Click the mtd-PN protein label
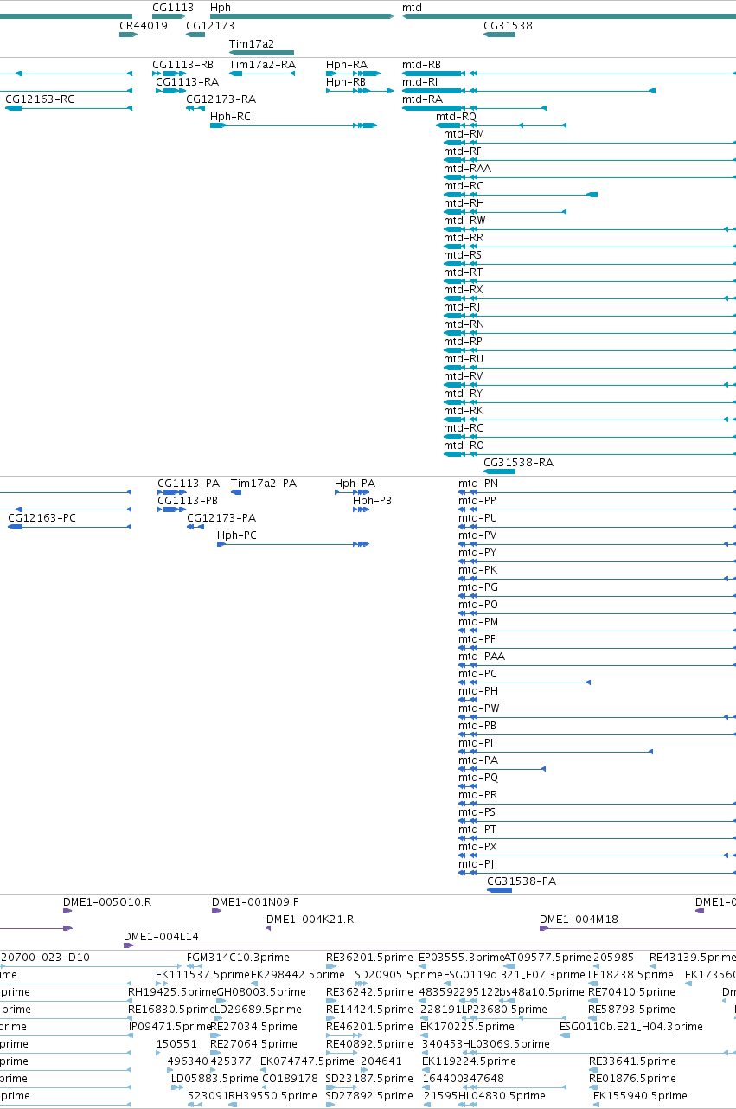The height and width of the screenshot is (1109, 736). point(478,484)
